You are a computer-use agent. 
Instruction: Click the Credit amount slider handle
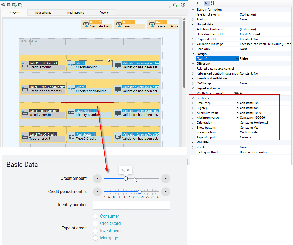coord(126,179)
